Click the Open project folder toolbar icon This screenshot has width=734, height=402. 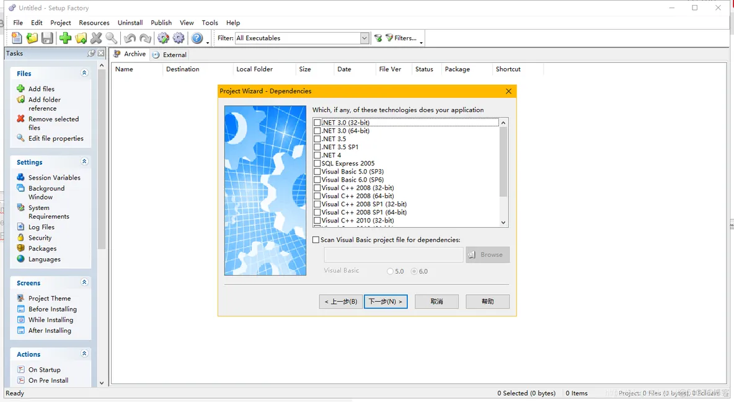point(32,38)
